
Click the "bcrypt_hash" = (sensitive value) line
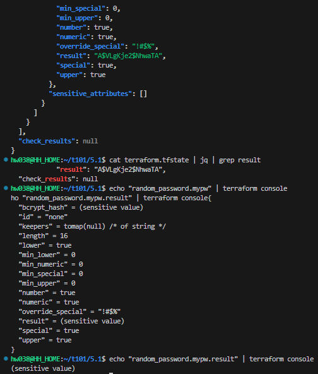[x=81, y=207]
